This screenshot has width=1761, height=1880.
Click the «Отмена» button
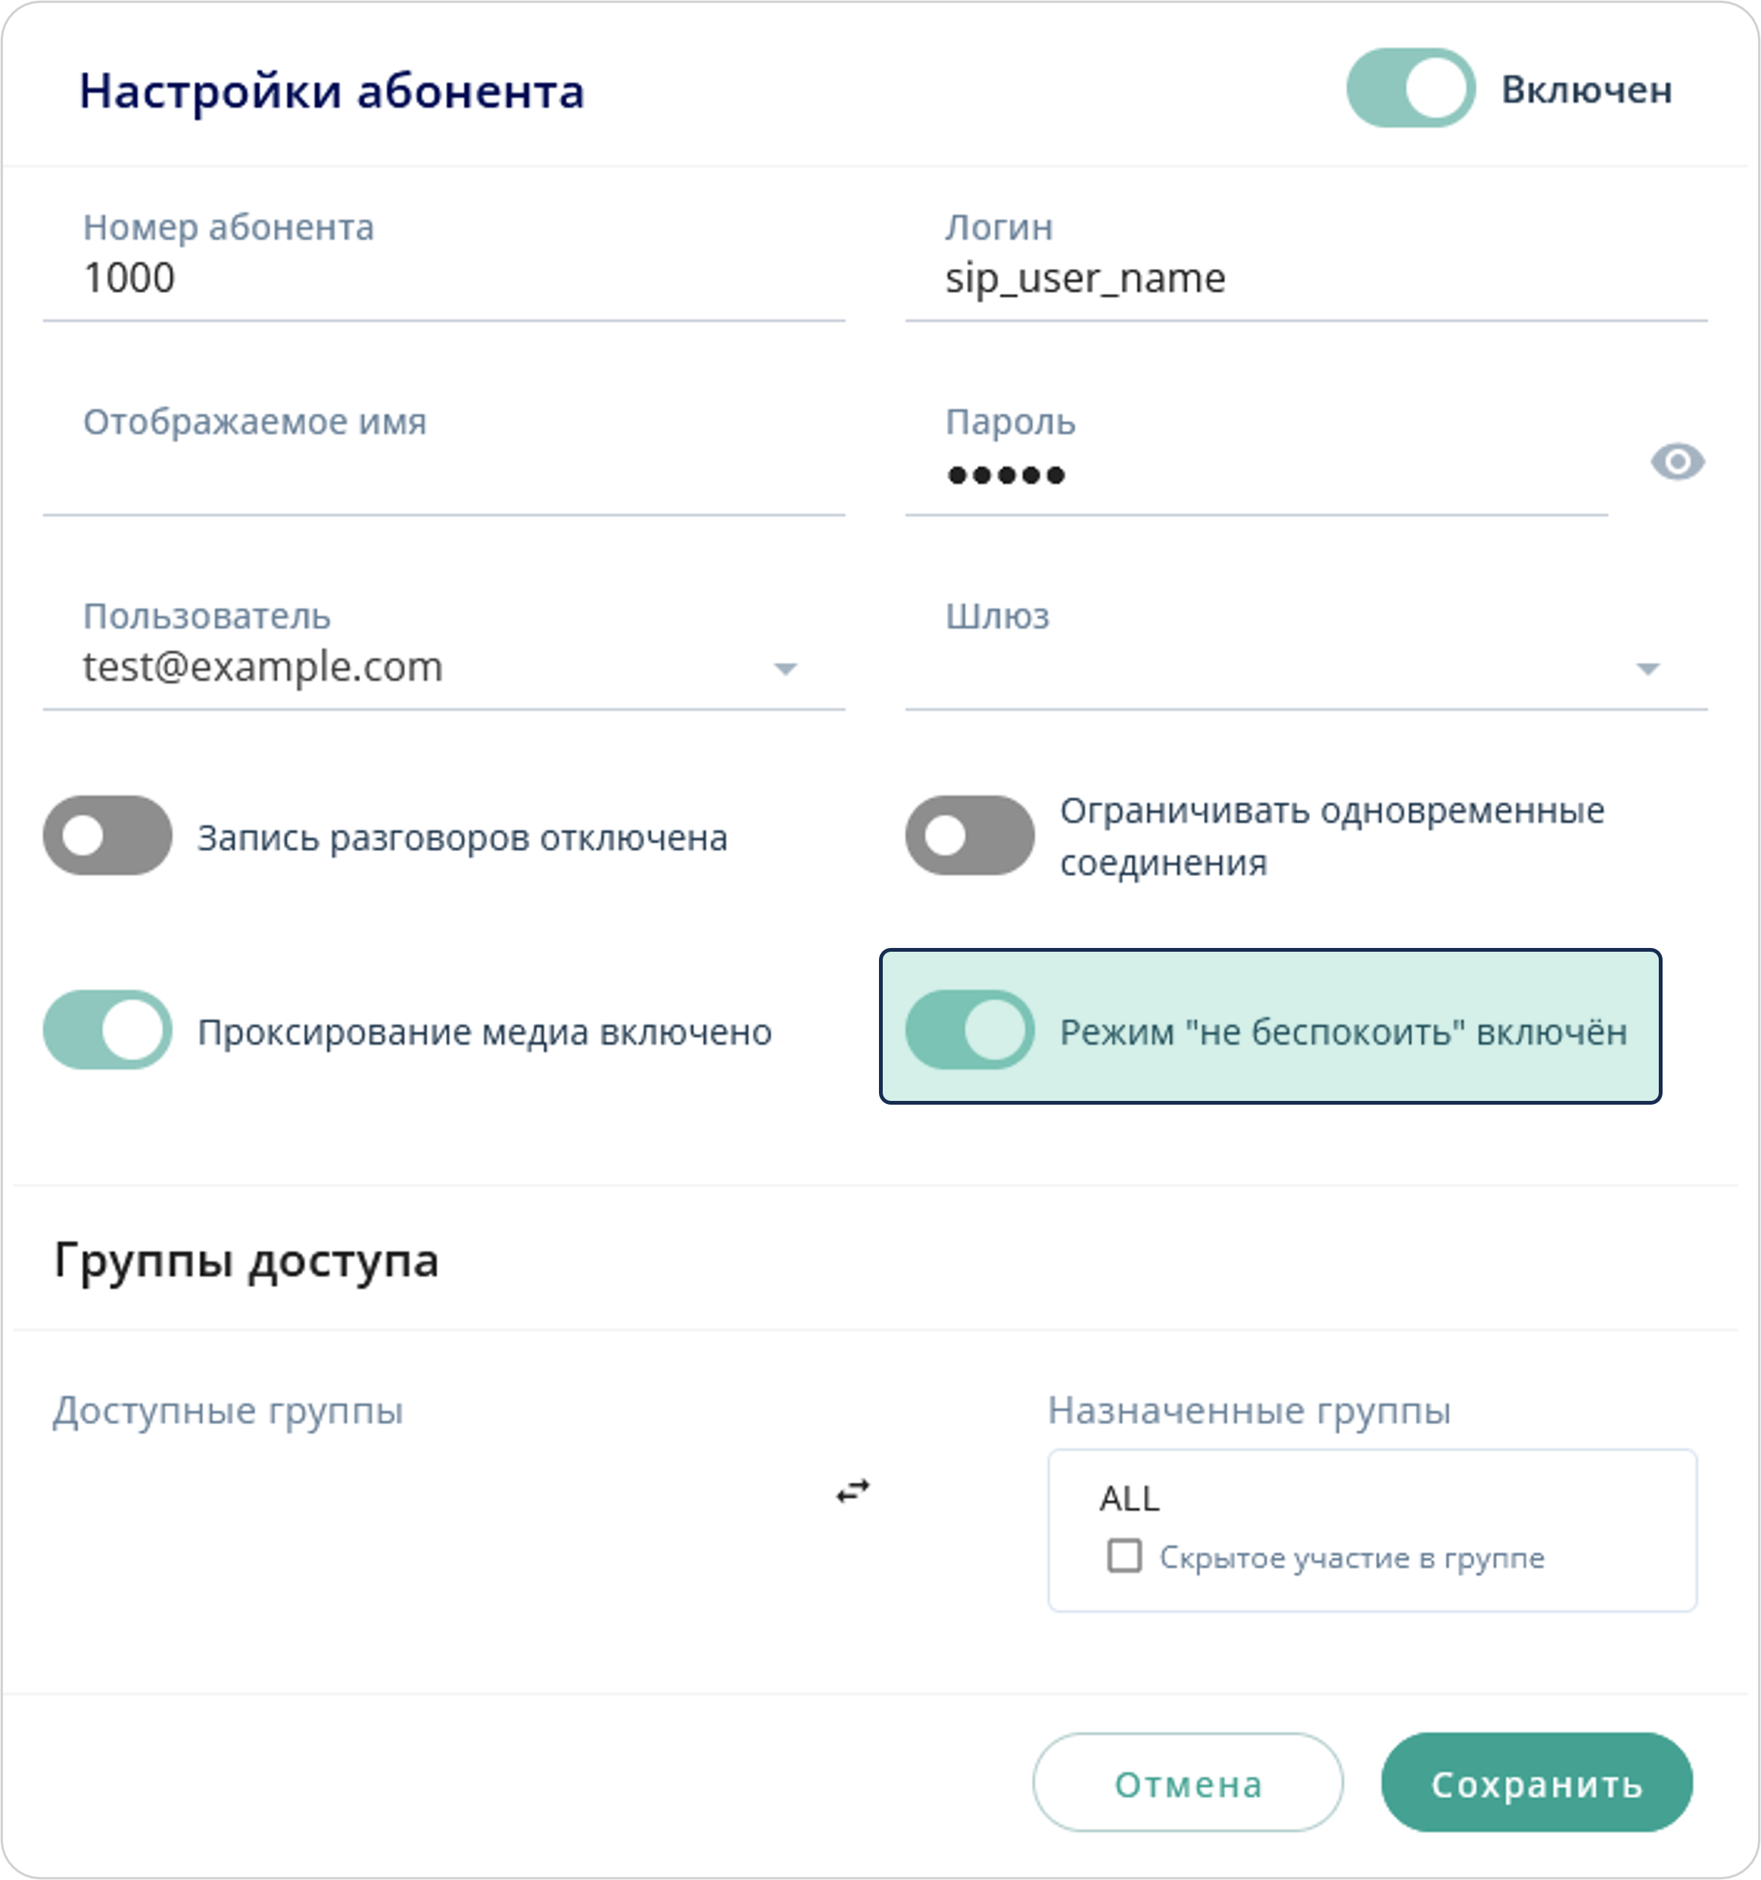pos(1188,1784)
